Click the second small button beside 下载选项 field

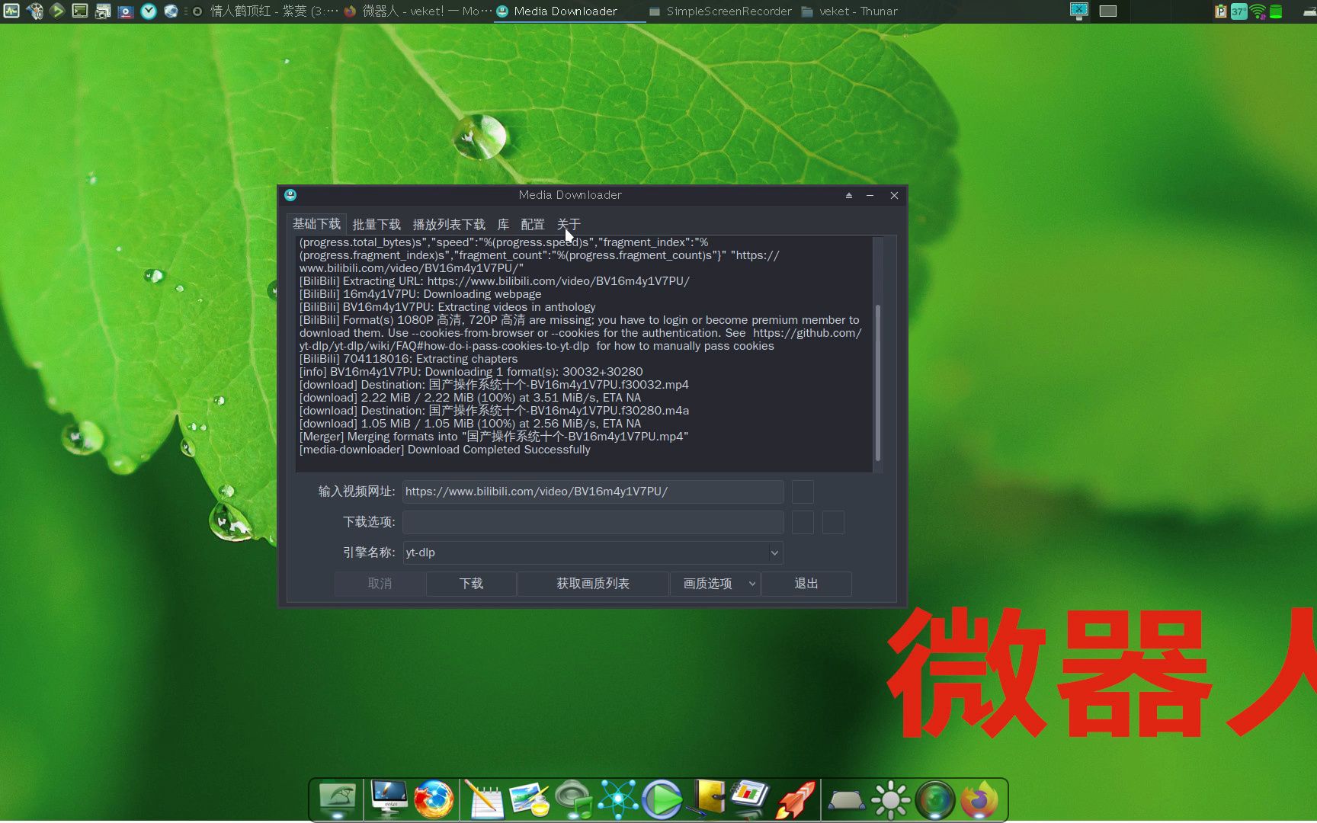click(833, 522)
